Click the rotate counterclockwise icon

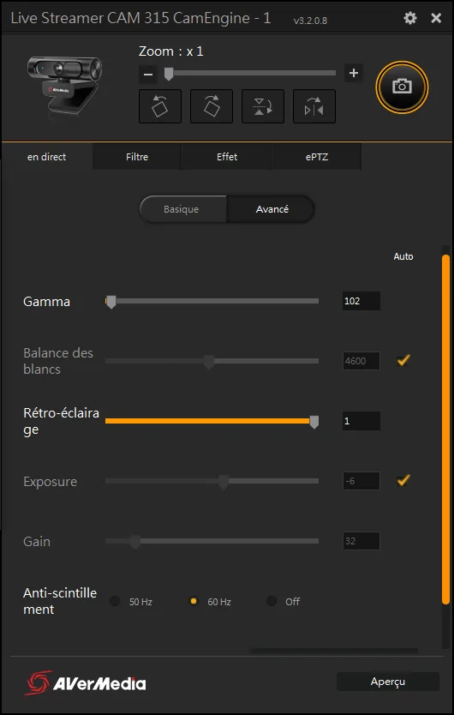click(x=160, y=106)
